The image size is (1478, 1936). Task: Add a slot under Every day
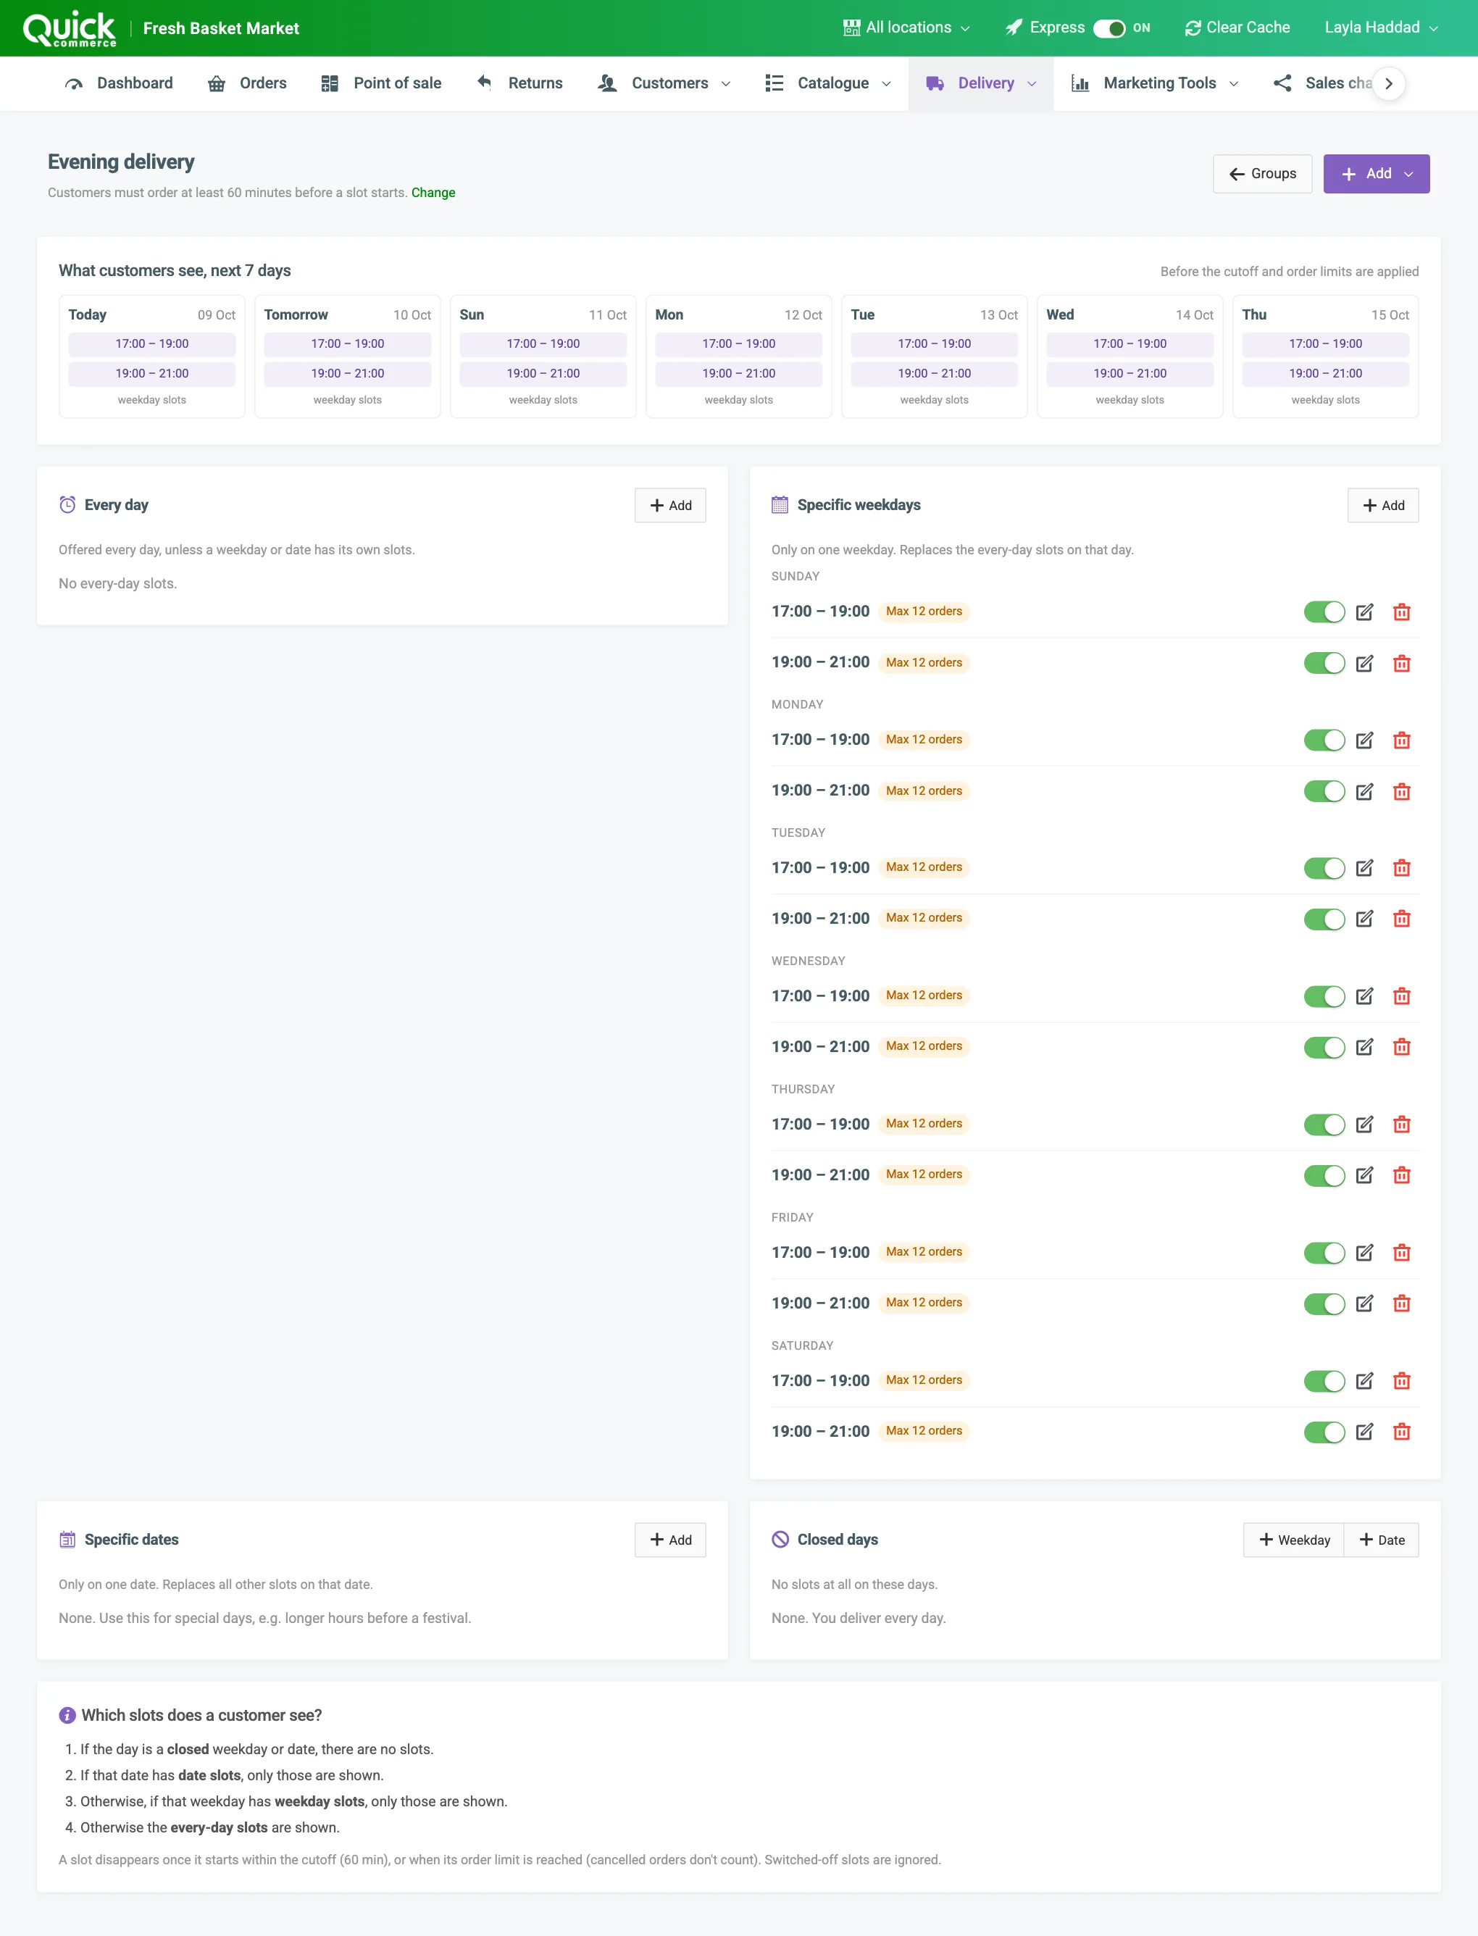670,506
